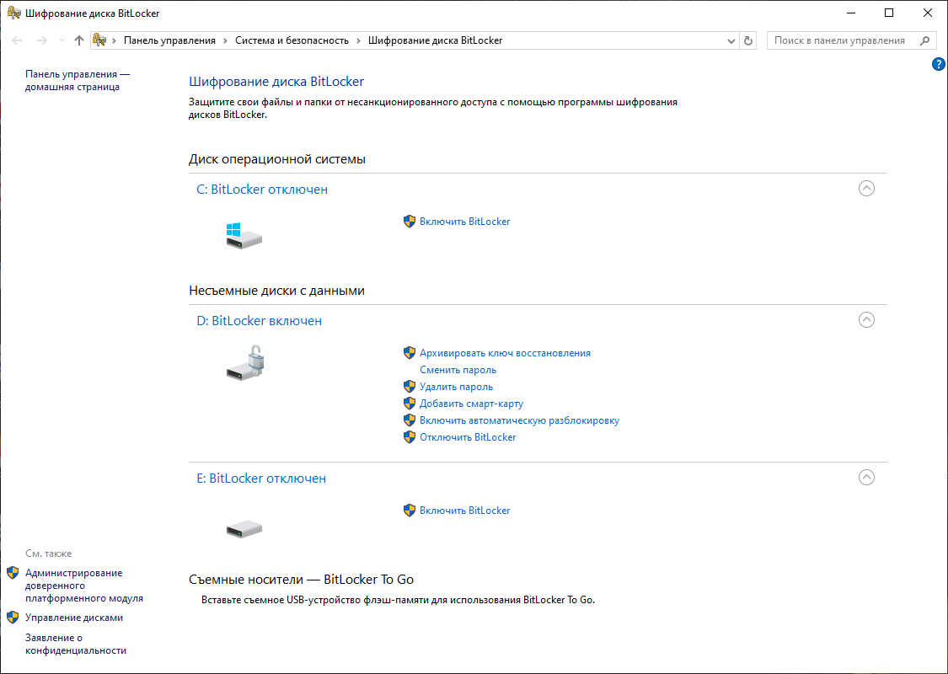Refresh the address bar view
Image resolution: width=948 pixels, height=674 pixels.
(748, 40)
